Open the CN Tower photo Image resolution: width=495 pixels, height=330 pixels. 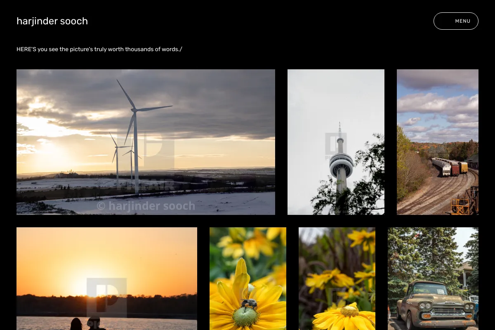[x=336, y=142]
